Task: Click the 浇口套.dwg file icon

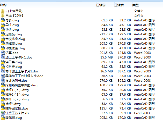Action: coord(3,62)
